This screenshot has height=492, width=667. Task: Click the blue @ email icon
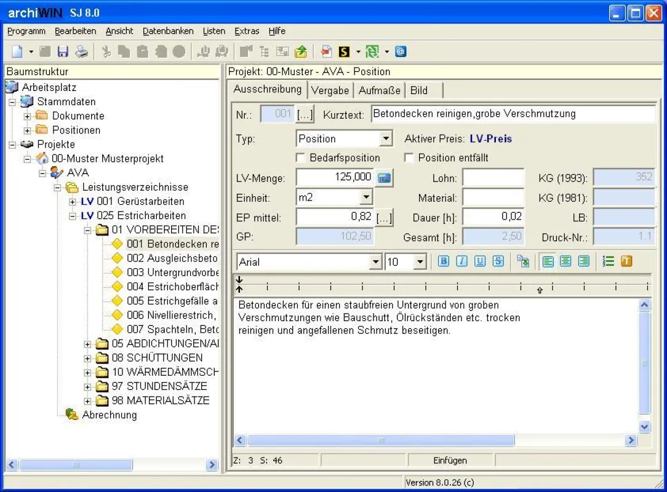(x=401, y=52)
